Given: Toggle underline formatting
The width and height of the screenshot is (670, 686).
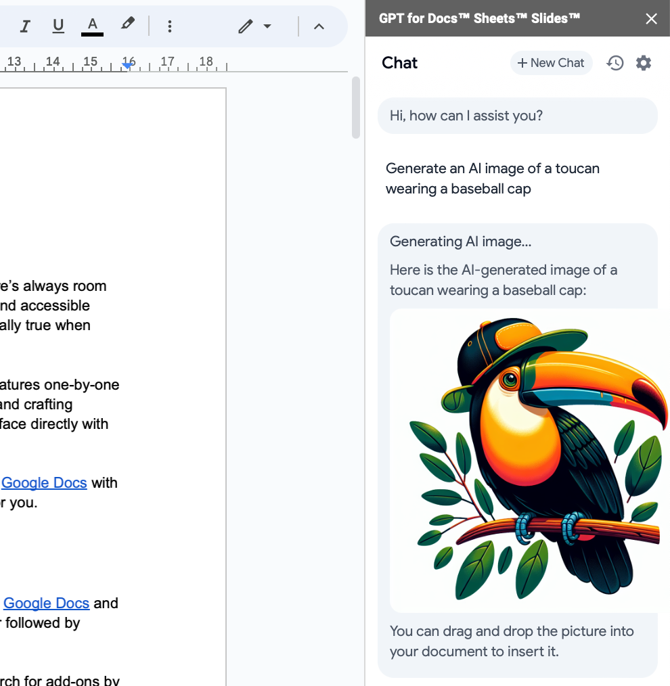Looking at the screenshot, I should tap(58, 26).
